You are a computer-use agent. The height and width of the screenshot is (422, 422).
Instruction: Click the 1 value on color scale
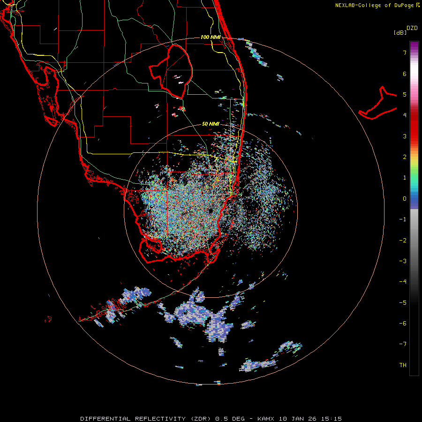click(x=405, y=178)
